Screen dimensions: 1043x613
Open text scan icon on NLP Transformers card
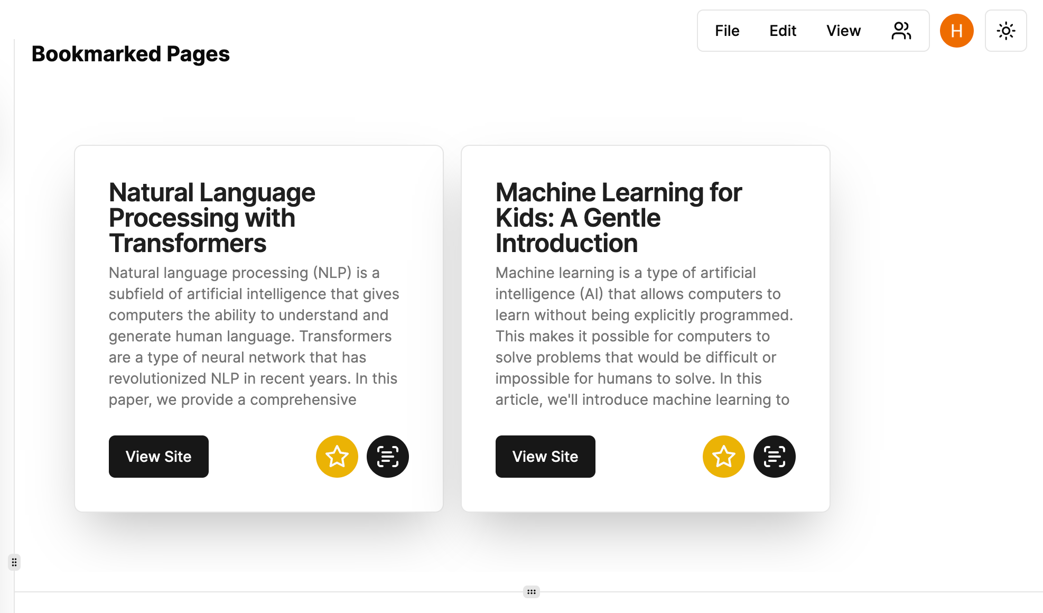tap(388, 457)
